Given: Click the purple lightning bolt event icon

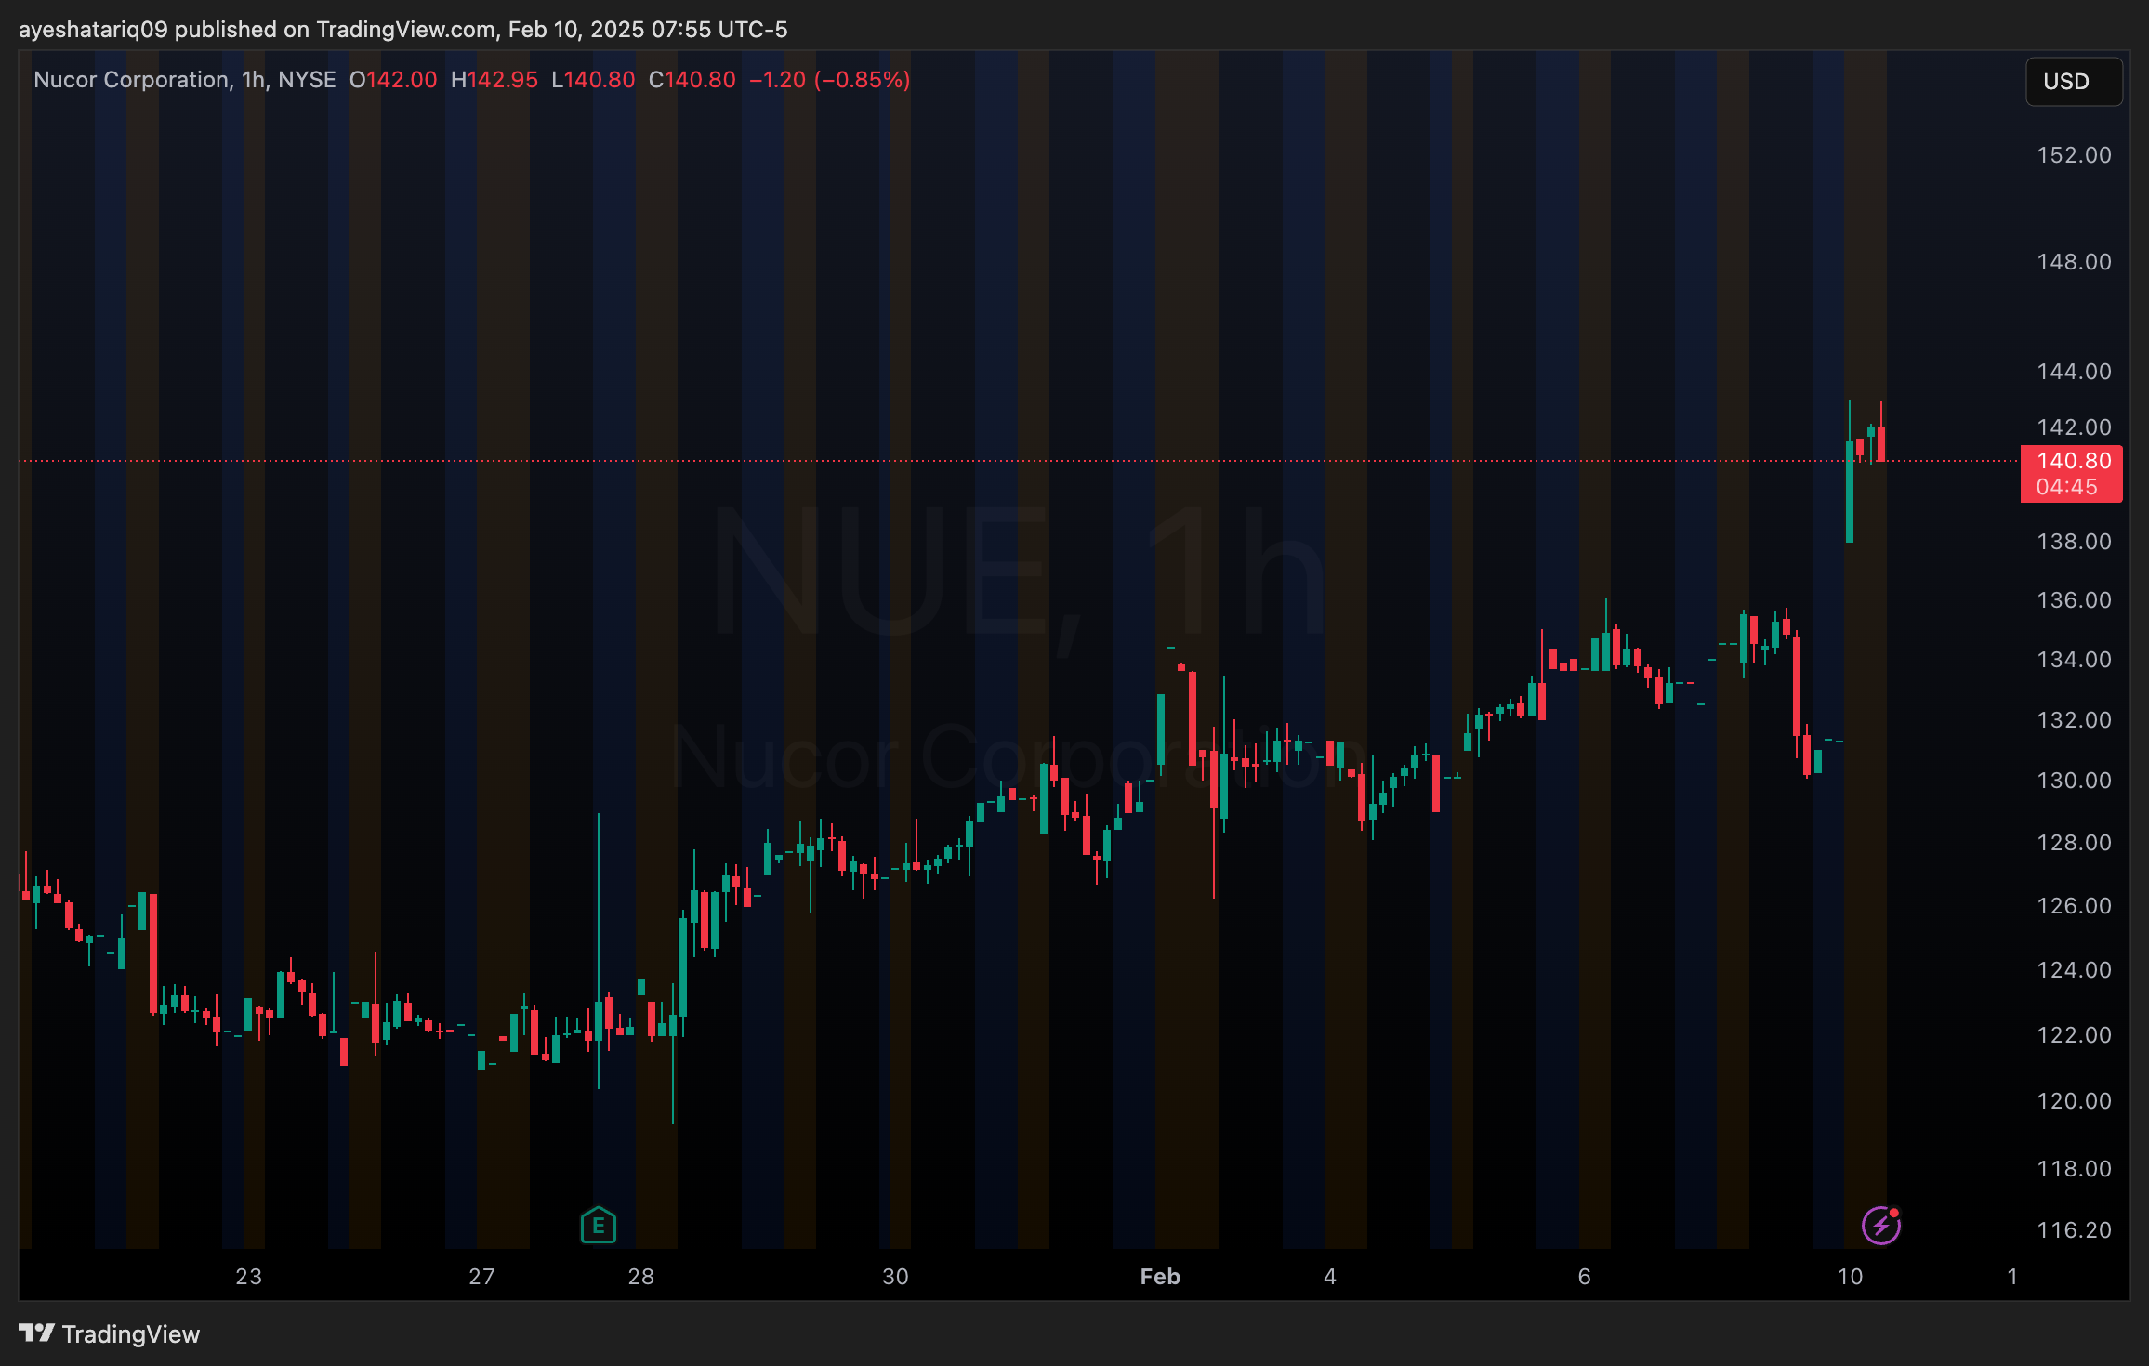Looking at the screenshot, I should coord(1880,1225).
